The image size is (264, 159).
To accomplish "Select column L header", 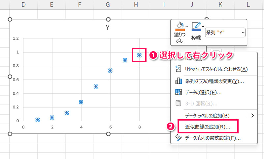I will click(248, 5).
